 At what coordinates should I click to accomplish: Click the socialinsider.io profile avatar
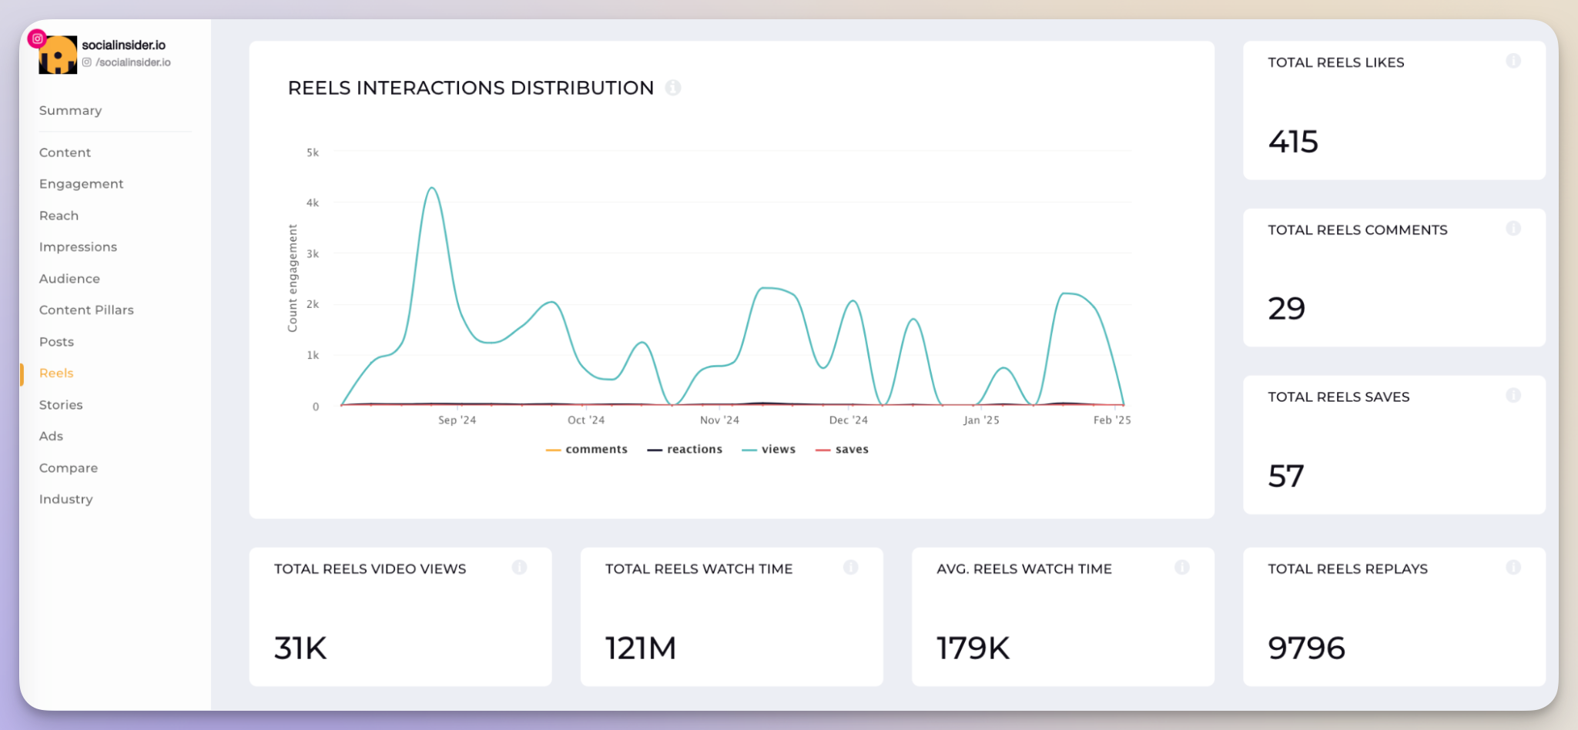[58, 55]
